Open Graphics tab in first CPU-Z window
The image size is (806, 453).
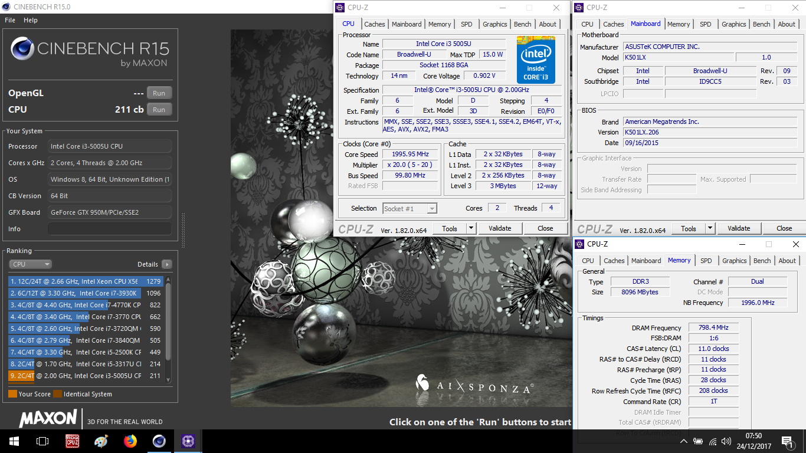(x=495, y=24)
